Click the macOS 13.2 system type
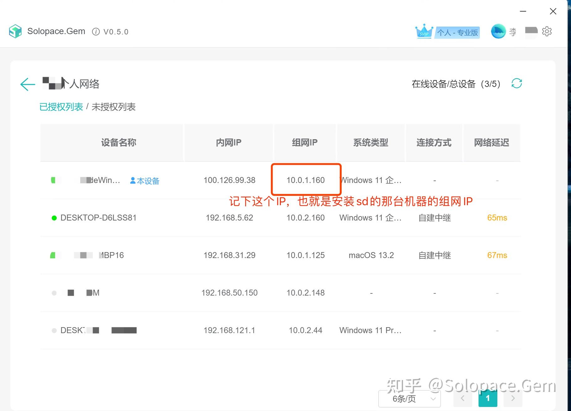The image size is (571, 411). click(371, 255)
